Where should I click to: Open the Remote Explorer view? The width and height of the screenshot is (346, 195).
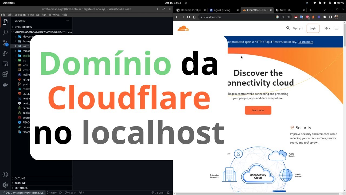pyautogui.click(x=5, y=64)
